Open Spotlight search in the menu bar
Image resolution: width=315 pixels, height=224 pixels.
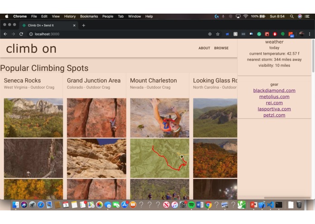292,16
